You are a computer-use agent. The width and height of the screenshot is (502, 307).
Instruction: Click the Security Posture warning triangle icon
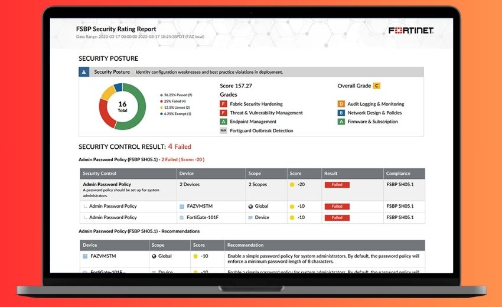tap(84, 72)
